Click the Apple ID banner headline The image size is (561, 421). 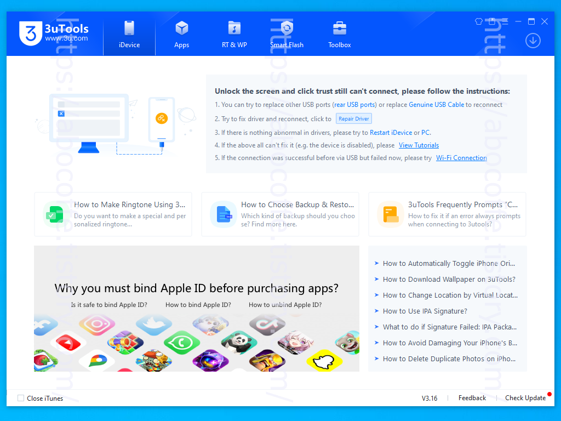click(x=197, y=288)
